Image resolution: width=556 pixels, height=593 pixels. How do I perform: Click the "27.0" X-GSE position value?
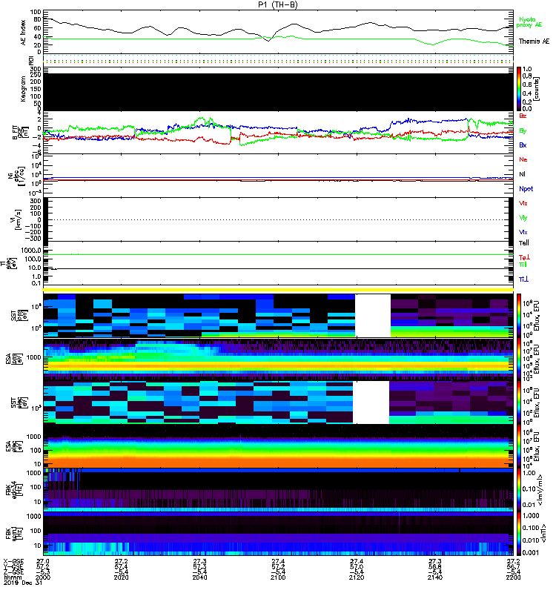(43, 561)
